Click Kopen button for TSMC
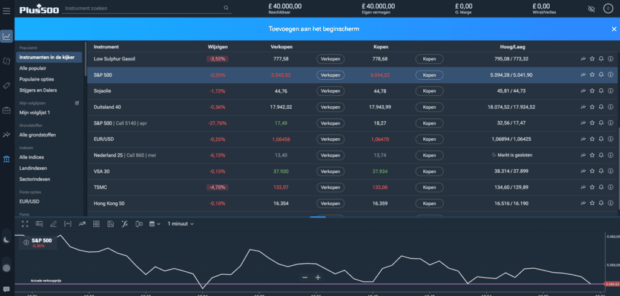The height and width of the screenshot is (296, 620). [x=429, y=187]
